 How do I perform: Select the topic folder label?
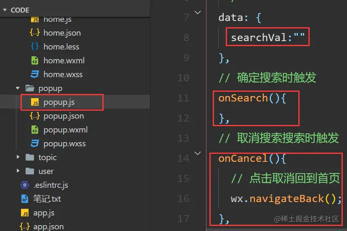pyautogui.click(x=47, y=158)
